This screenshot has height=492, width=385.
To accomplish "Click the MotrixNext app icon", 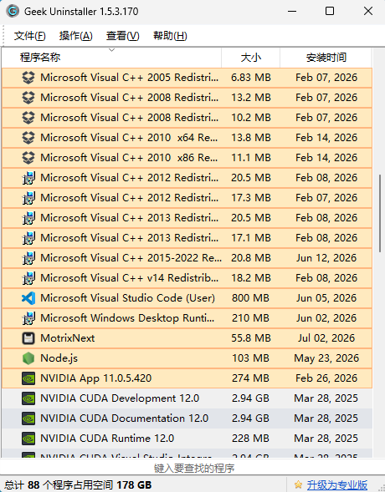I will coord(28,338).
